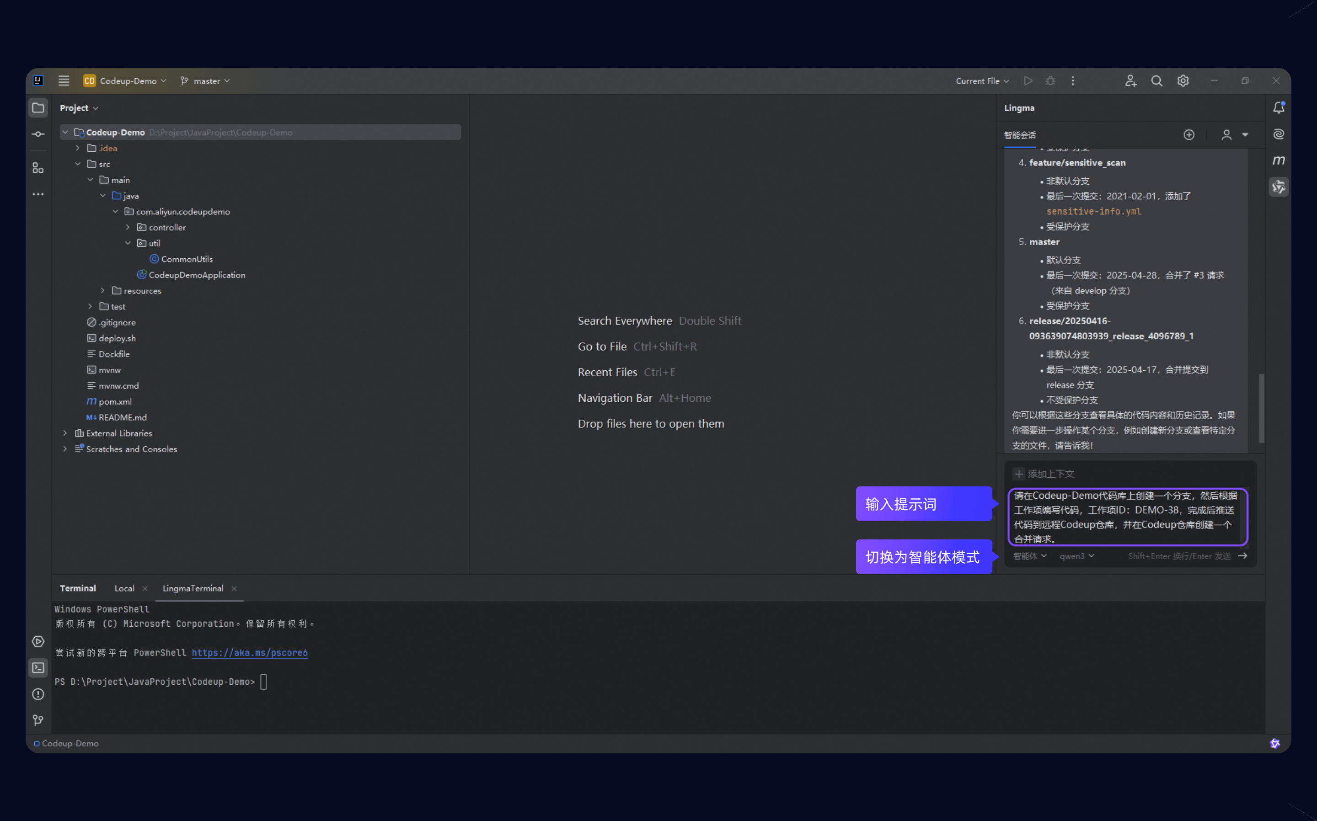Screen dimensions: 1317x821
Task: Open Code With Me icon
Action: coord(1131,81)
